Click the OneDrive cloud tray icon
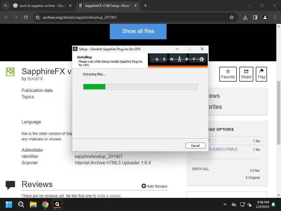 point(234,204)
